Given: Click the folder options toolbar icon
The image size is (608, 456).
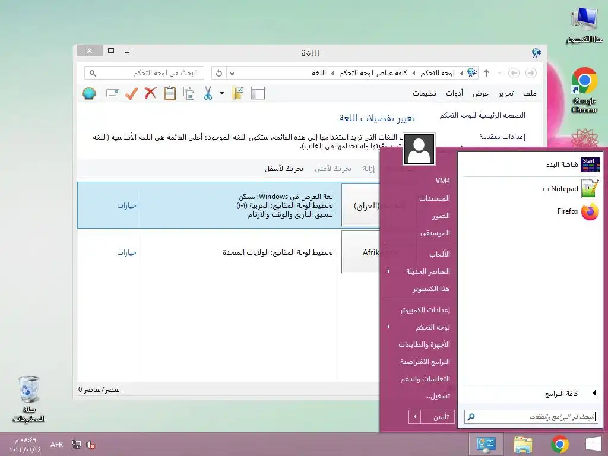Looking at the screenshot, I should click(237, 93).
